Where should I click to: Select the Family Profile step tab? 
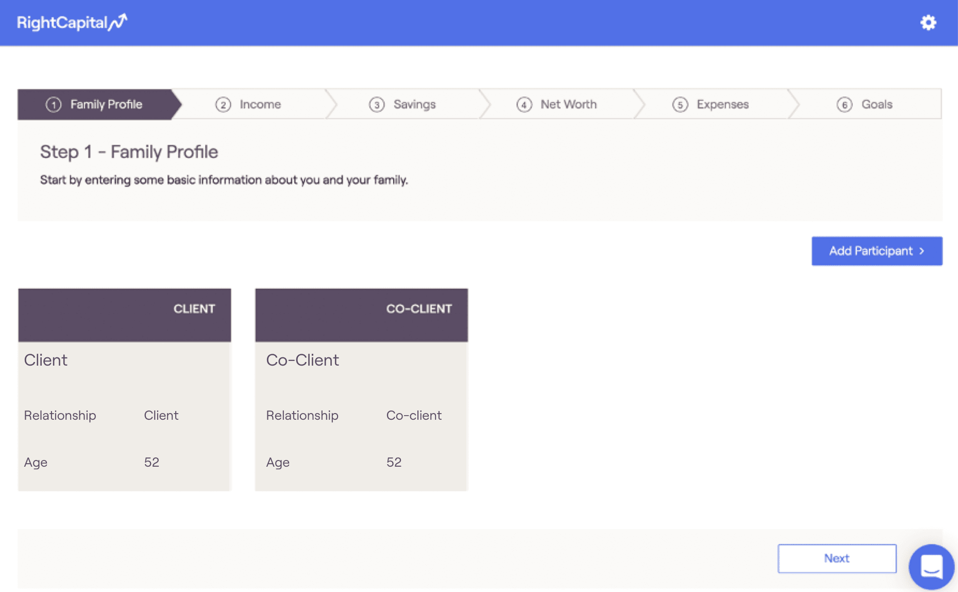pos(99,104)
